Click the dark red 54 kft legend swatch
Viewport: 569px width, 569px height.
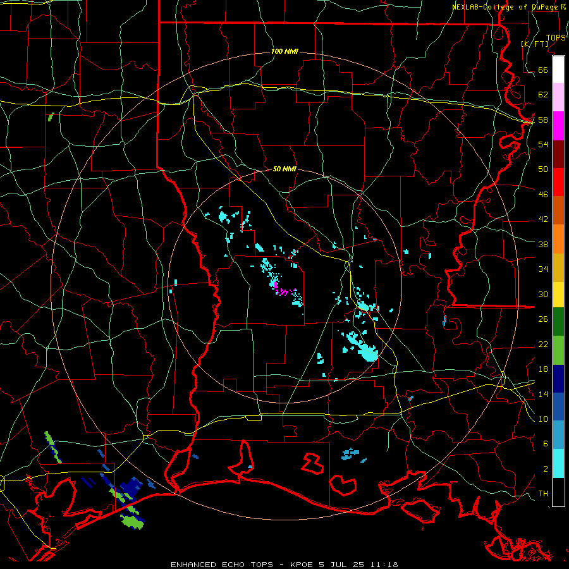coord(558,154)
